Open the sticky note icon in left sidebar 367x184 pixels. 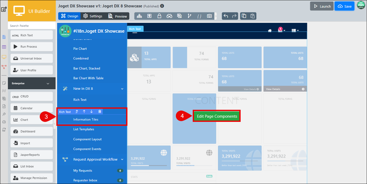4,83
